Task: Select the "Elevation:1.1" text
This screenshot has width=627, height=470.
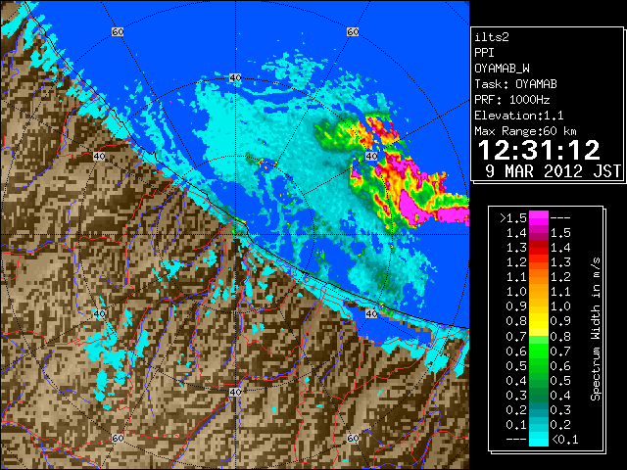Action: 519,116
